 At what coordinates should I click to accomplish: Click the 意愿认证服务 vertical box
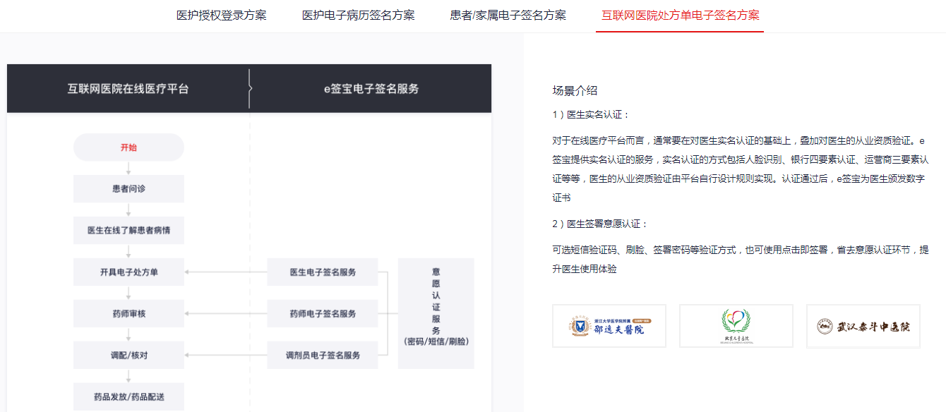pos(436,313)
